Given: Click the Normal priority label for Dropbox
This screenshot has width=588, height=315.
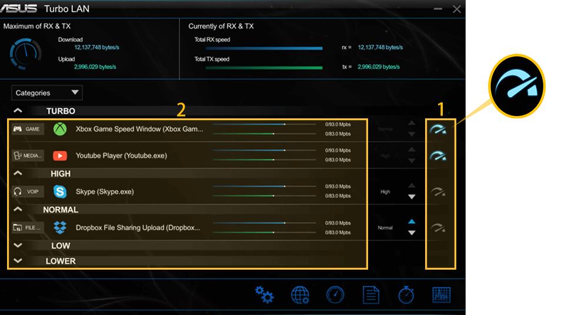Looking at the screenshot, I should tap(385, 228).
